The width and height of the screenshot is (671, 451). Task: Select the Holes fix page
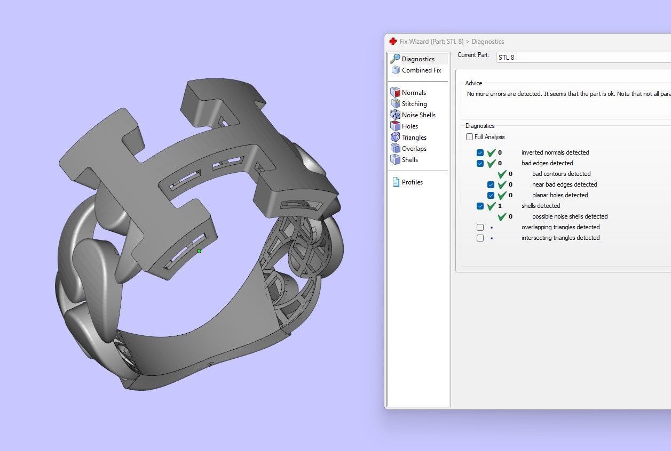click(x=410, y=126)
